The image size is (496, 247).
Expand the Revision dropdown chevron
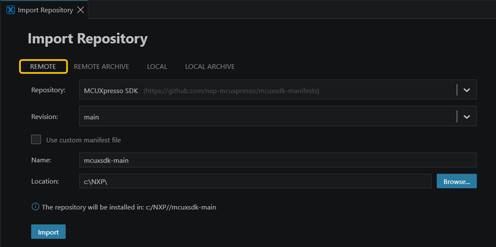(x=467, y=117)
